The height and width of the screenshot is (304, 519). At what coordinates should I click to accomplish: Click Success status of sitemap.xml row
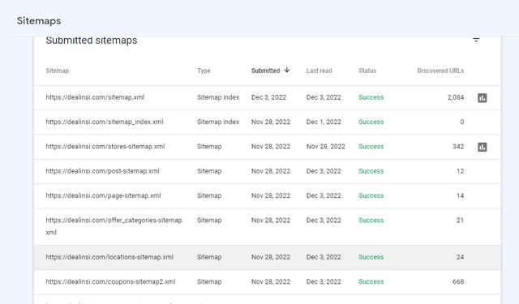tap(371, 97)
